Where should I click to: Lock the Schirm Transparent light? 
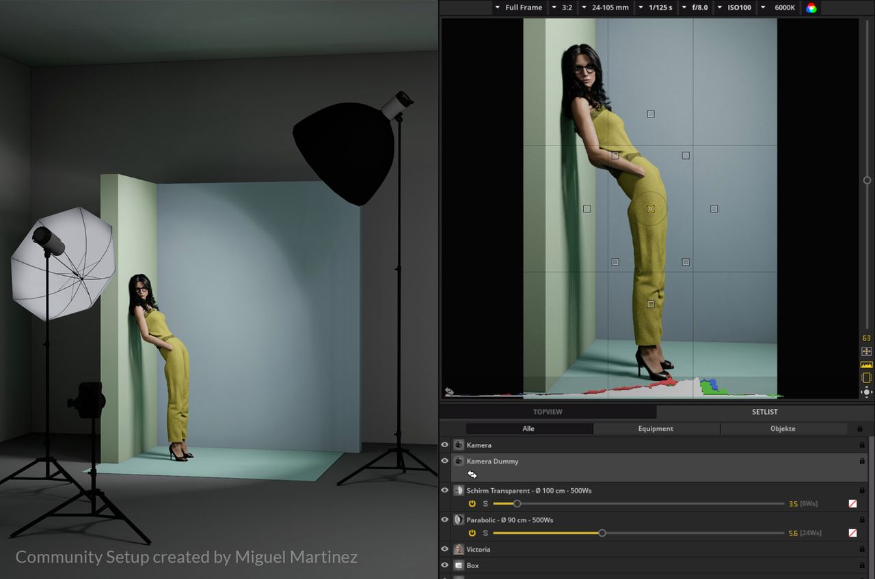(862, 491)
